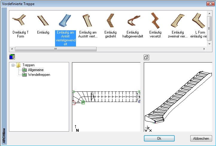
Task: Click the gallery's left scroll arrow
Action: click(x=12, y=49)
